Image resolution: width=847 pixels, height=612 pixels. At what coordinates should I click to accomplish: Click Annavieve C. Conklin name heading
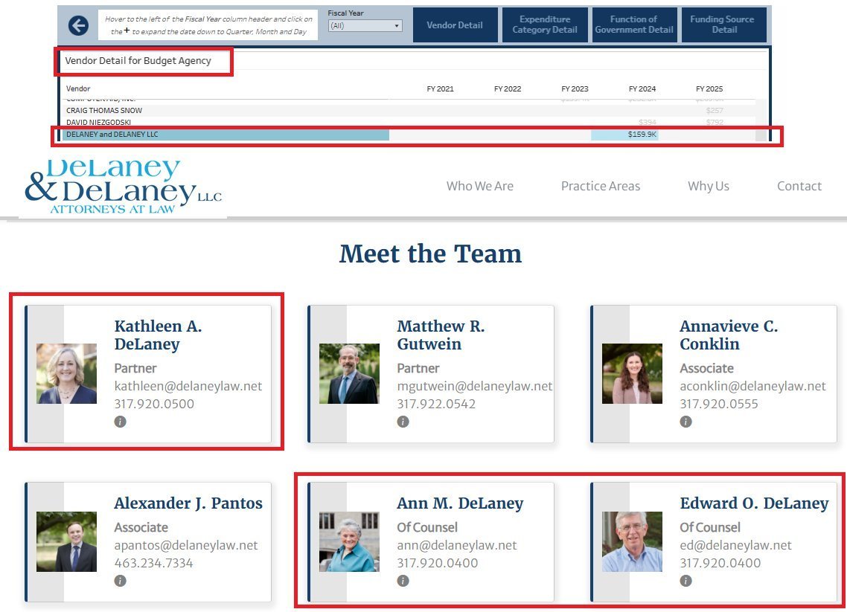729,335
